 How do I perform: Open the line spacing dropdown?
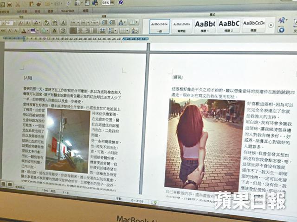pyautogui.click(x=113, y=31)
